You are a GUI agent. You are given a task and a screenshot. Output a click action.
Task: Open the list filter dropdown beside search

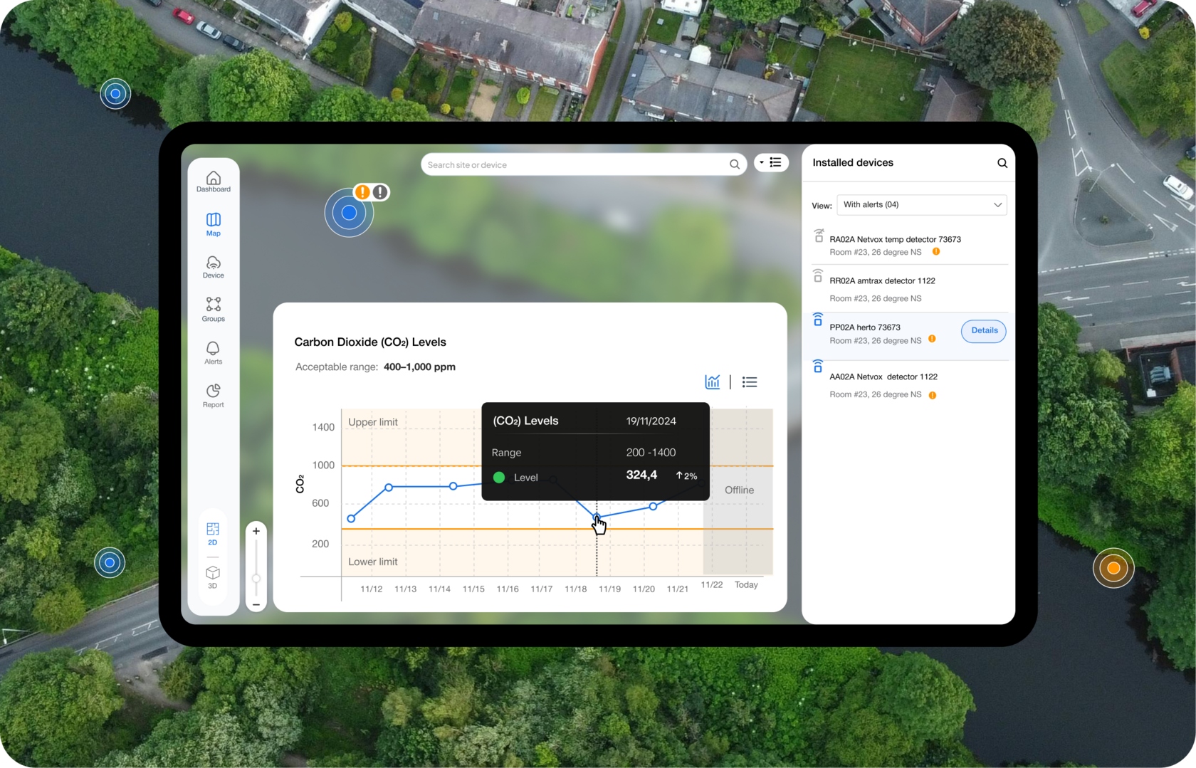click(x=771, y=163)
